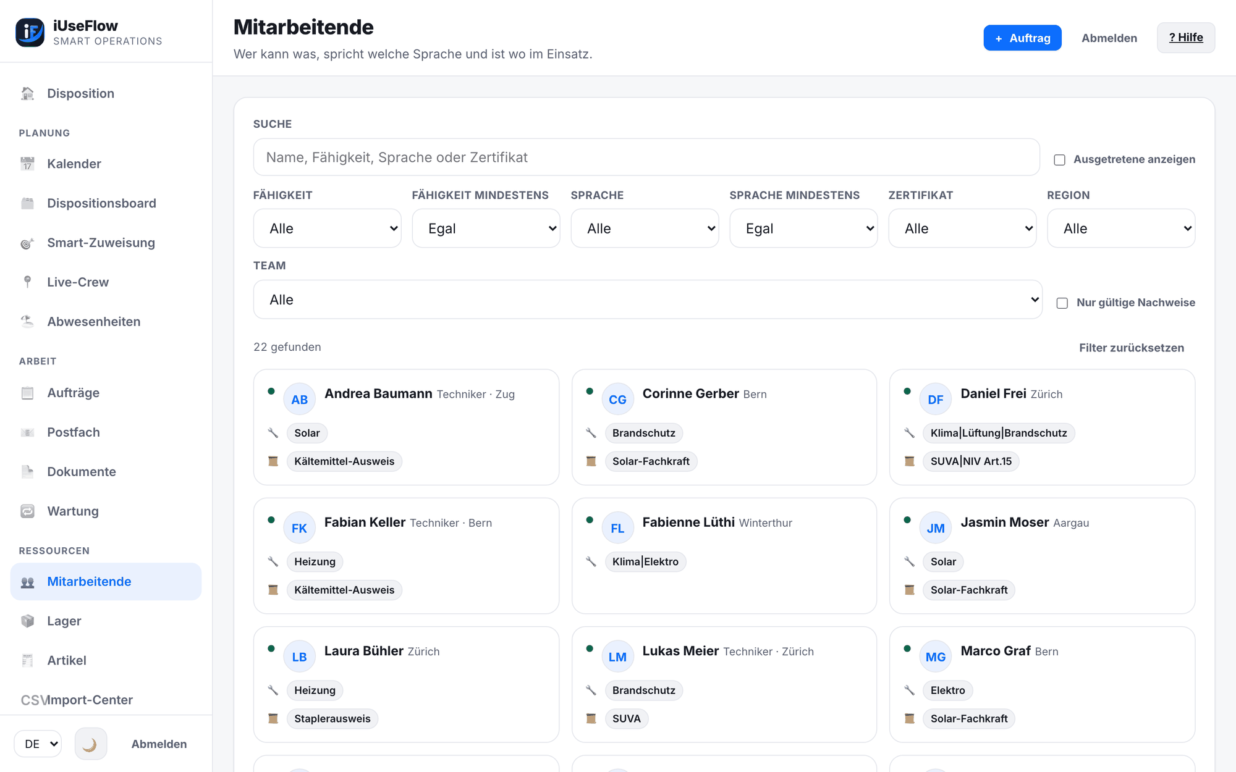The image size is (1236, 772).
Task: Open the Region dropdown
Action: [1122, 229]
